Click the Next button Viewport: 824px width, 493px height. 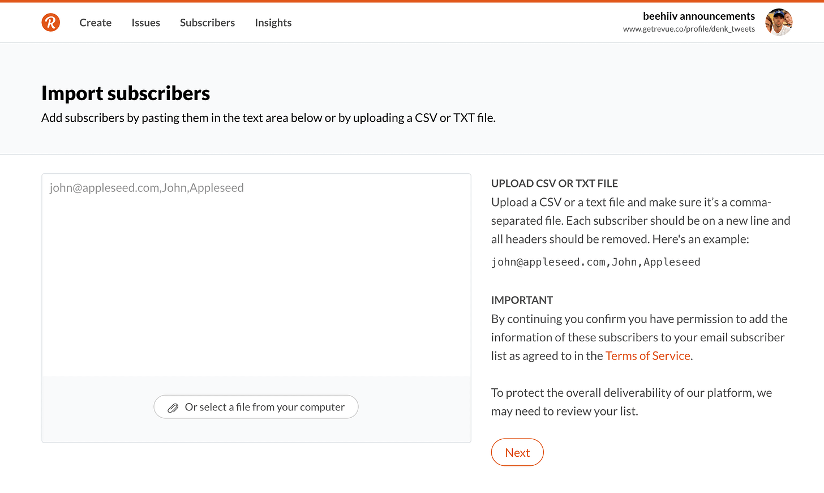click(517, 452)
